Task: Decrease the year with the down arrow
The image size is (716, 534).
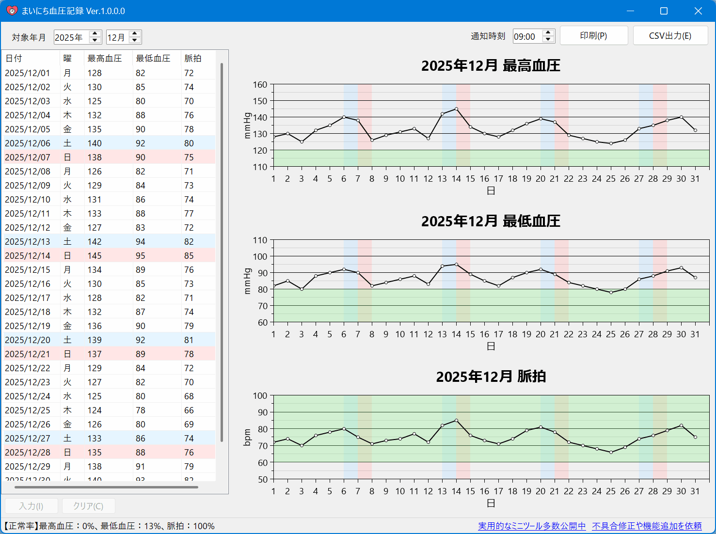Action: click(x=95, y=40)
